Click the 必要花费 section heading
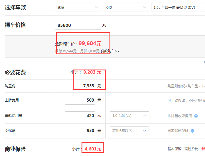 15,72
